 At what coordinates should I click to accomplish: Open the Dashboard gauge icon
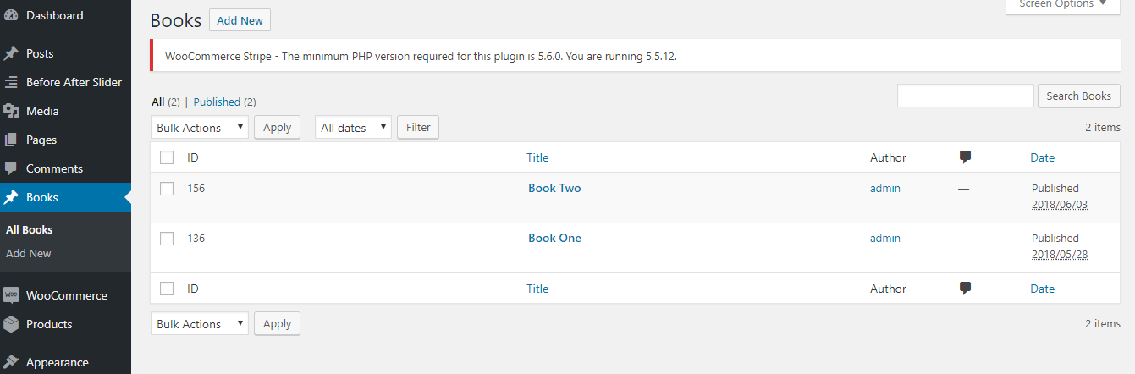point(11,15)
